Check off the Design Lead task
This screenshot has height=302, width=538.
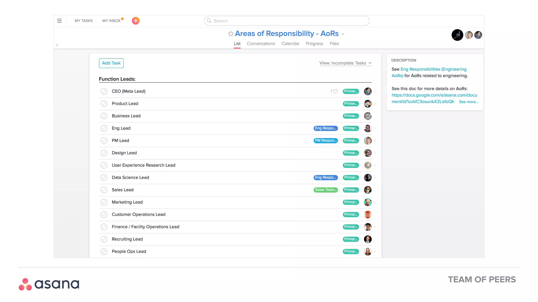point(104,153)
